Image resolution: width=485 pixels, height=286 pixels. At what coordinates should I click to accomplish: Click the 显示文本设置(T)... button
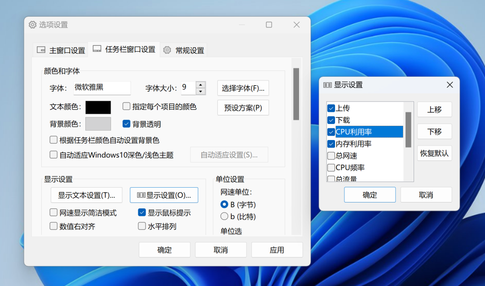[x=87, y=195]
